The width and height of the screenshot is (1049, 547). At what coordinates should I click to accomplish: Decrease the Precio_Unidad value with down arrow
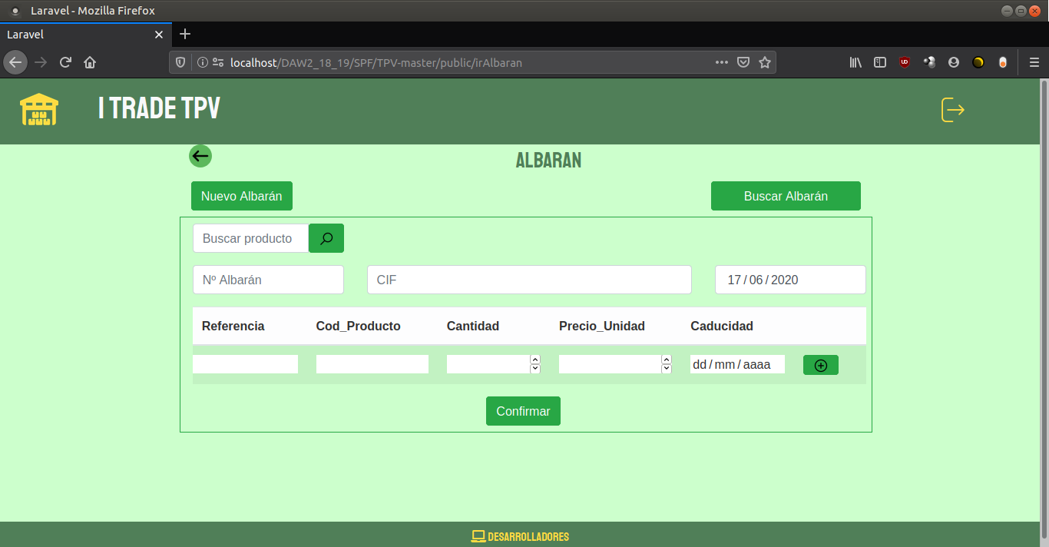click(x=667, y=370)
